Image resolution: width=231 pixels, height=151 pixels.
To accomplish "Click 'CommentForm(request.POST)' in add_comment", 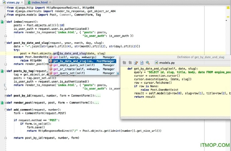I will tap(45, 113).
